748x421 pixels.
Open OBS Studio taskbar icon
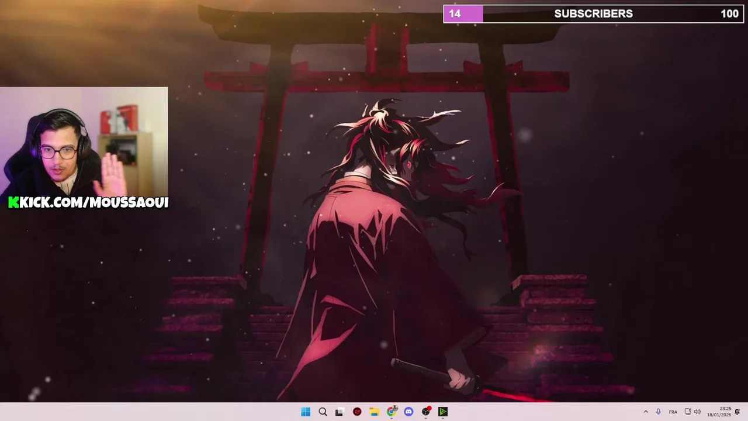(426, 412)
